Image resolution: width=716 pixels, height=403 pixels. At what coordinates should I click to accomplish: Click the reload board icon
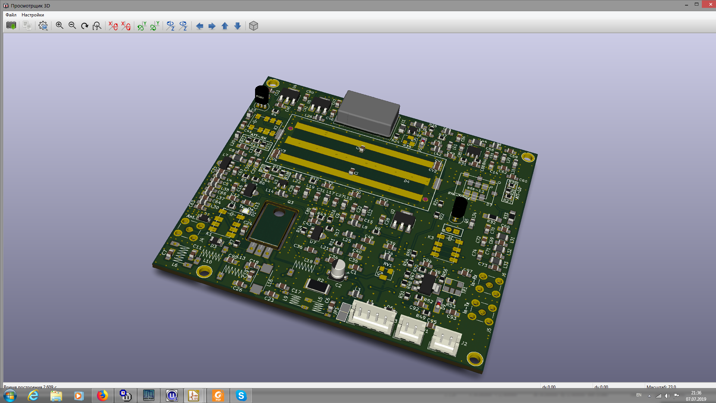[x=11, y=26]
